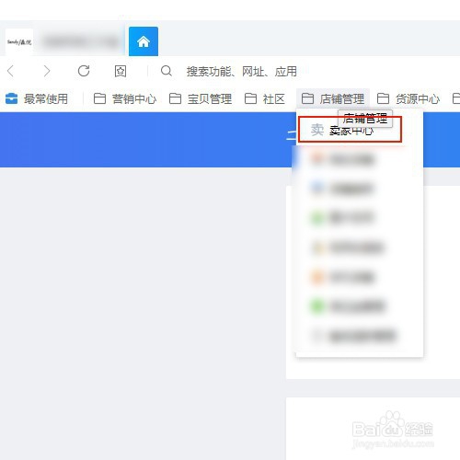This screenshot has height=460, width=460.
Task: Open the home tab icon
Action: 144,41
